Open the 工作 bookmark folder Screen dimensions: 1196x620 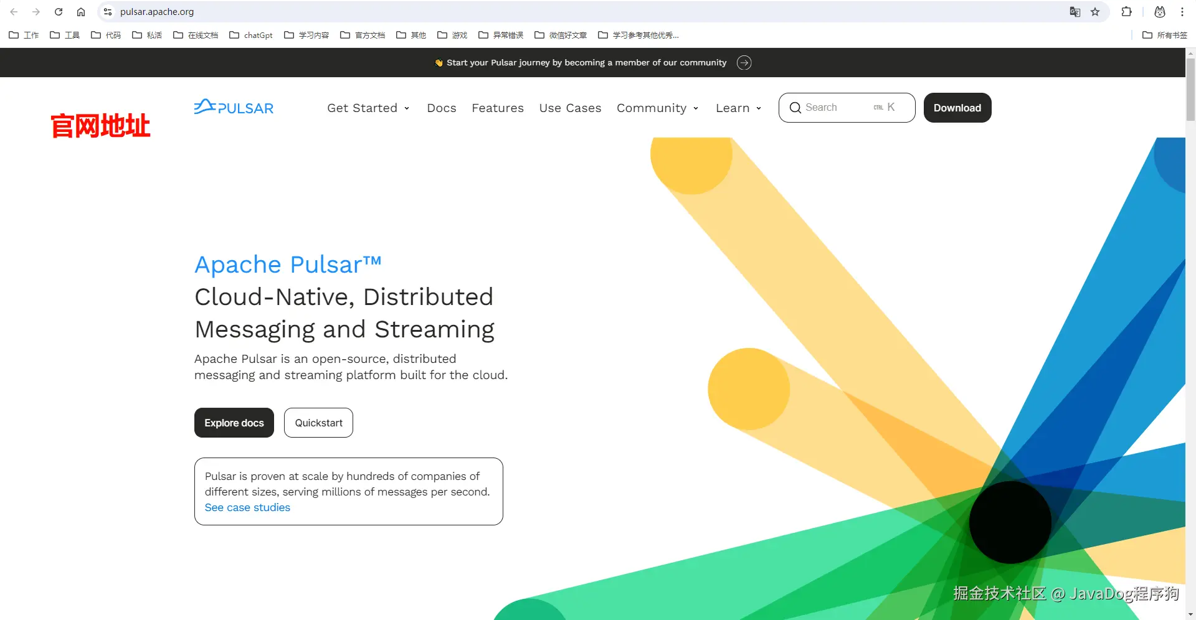[24, 35]
